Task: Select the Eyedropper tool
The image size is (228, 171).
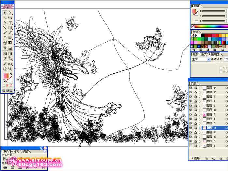Action: (x=5, y=58)
